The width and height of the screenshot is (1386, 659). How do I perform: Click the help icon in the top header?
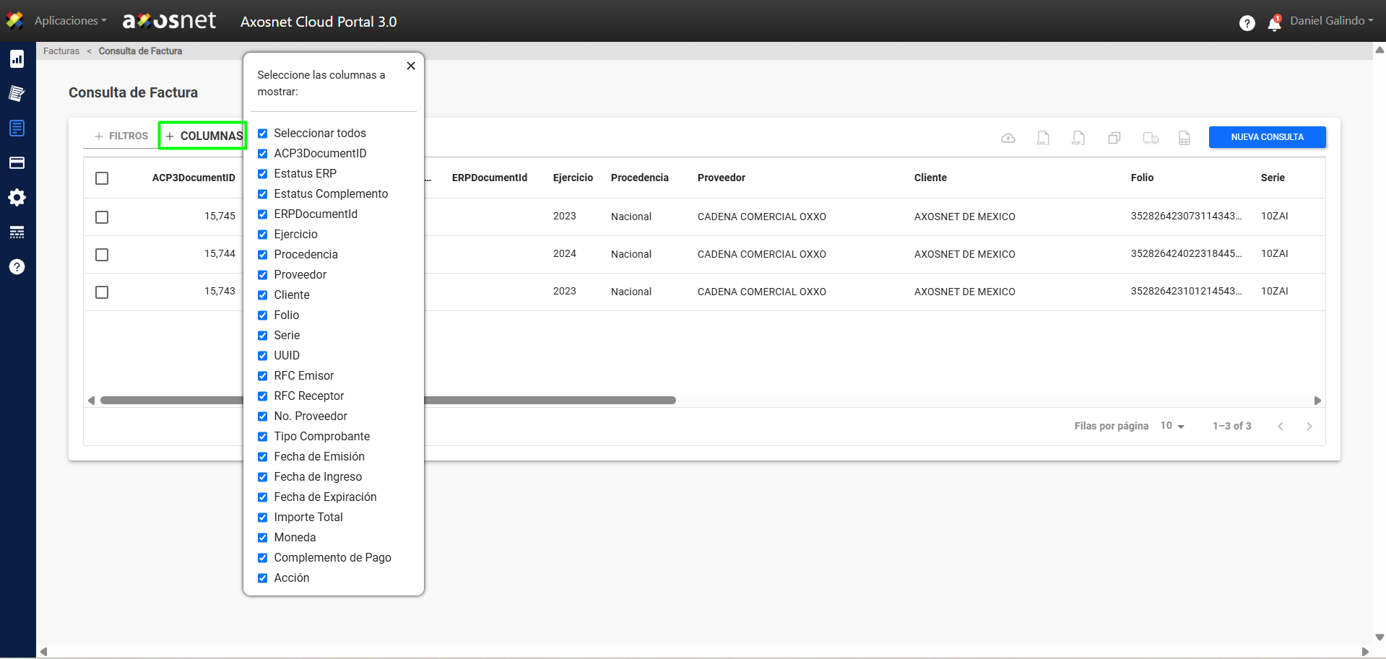[1247, 23]
